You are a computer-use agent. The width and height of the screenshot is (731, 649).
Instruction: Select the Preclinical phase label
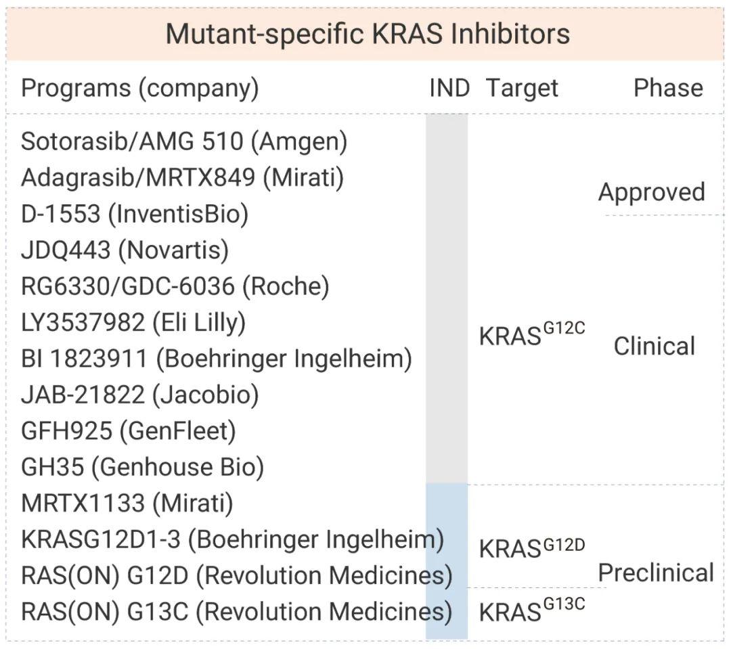coord(656,573)
